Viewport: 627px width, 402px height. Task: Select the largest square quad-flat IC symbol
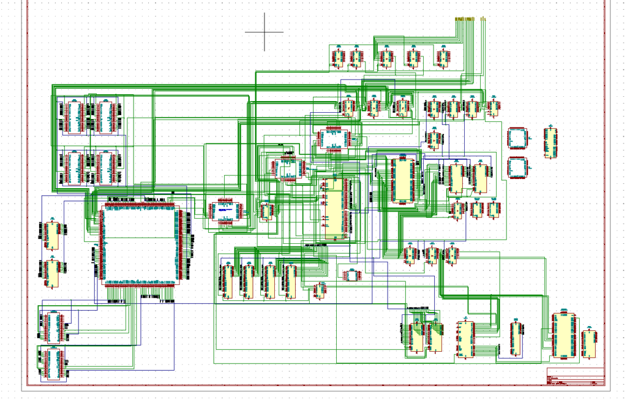coord(140,245)
